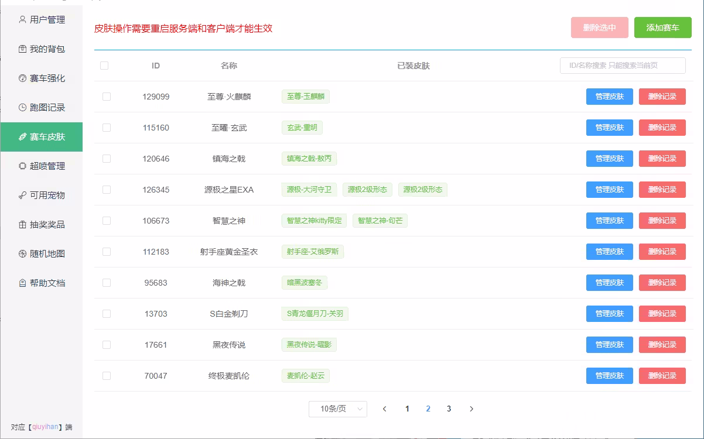
Task: Click the green 添加赛车 button
Action: pos(662,28)
